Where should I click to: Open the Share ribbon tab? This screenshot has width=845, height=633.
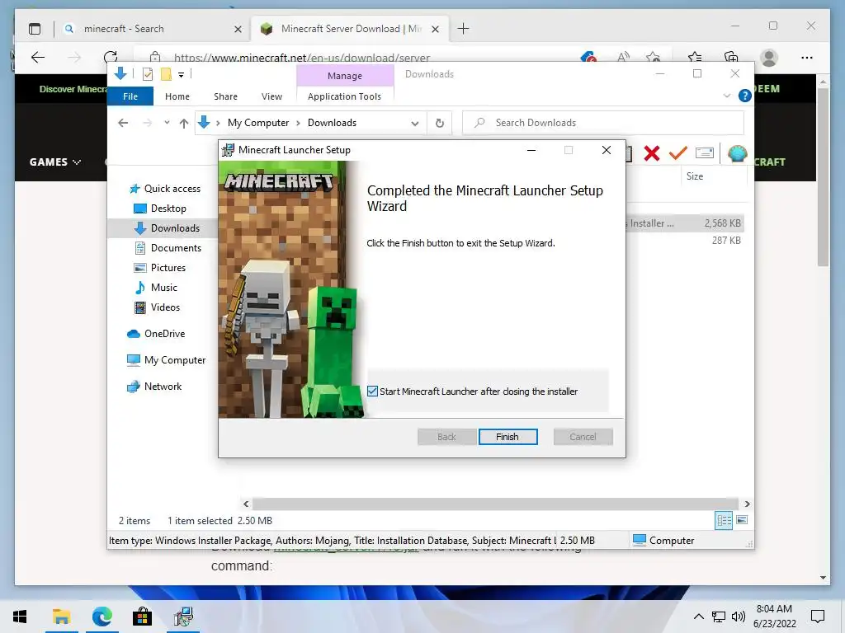(225, 96)
